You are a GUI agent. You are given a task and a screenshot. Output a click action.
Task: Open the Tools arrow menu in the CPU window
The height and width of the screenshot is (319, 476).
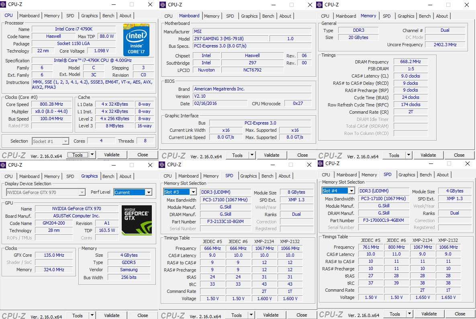pyautogui.click(x=92, y=155)
